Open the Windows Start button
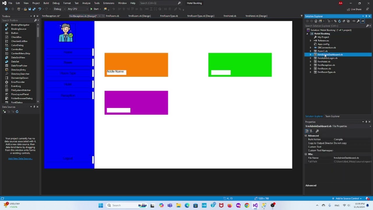The width and height of the screenshot is (373, 210). pyautogui.click(x=101, y=205)
